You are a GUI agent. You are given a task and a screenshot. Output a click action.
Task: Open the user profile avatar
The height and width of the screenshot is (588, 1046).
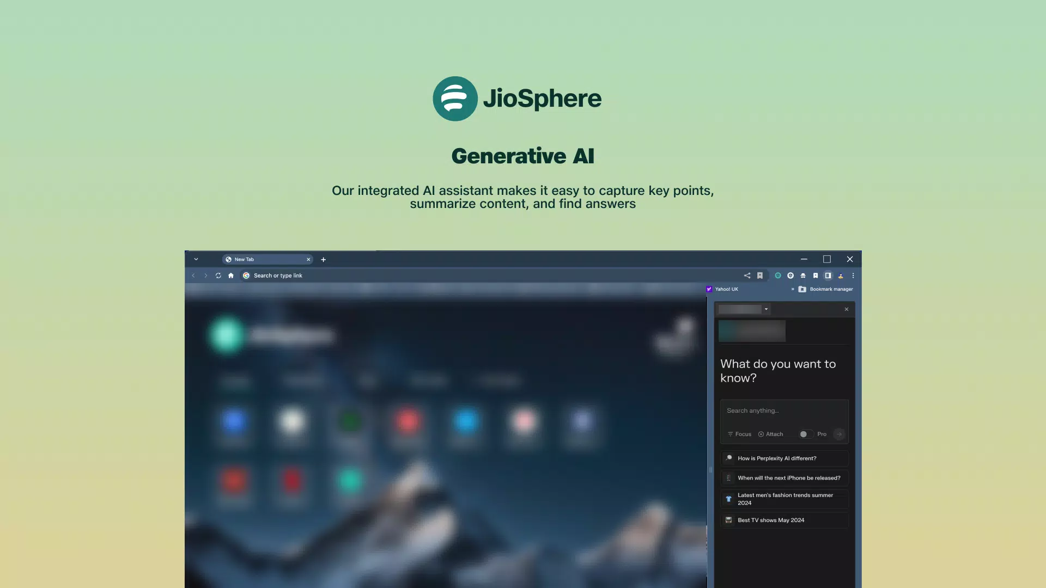[x=841, y=275]
